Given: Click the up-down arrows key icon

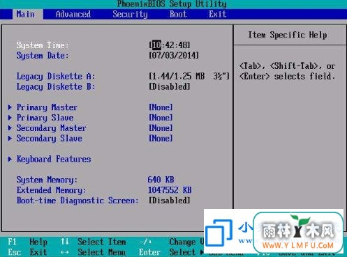Looking at the screenshot, I should (x=65, y=242).
